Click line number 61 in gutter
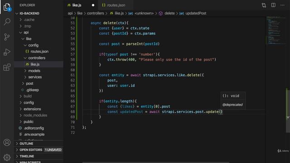Viewport: 290px width, 163px height. point(72,75)
